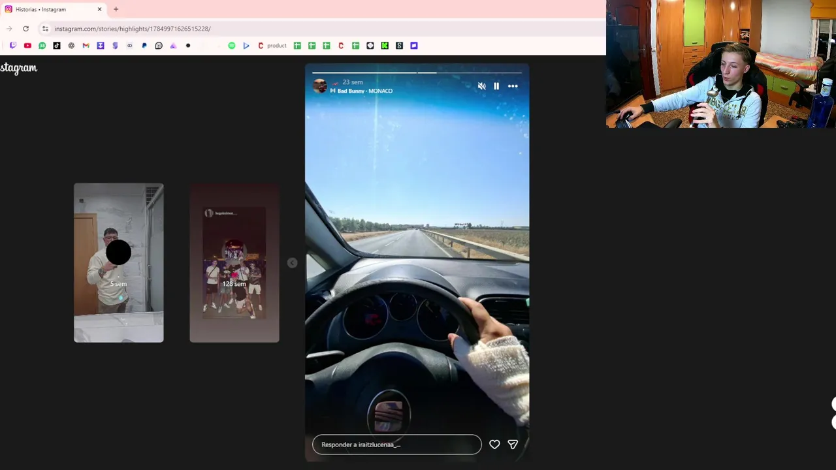Screen dimensions: 836x470
Task: Jump to the first story progress segment
Action: (364, 72)
